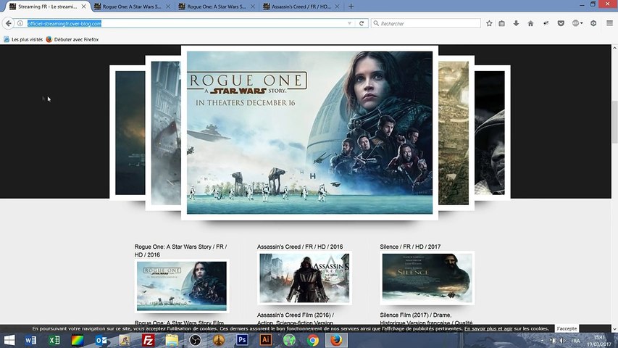Open Google Chrome from the taskbar

(312, 340)
